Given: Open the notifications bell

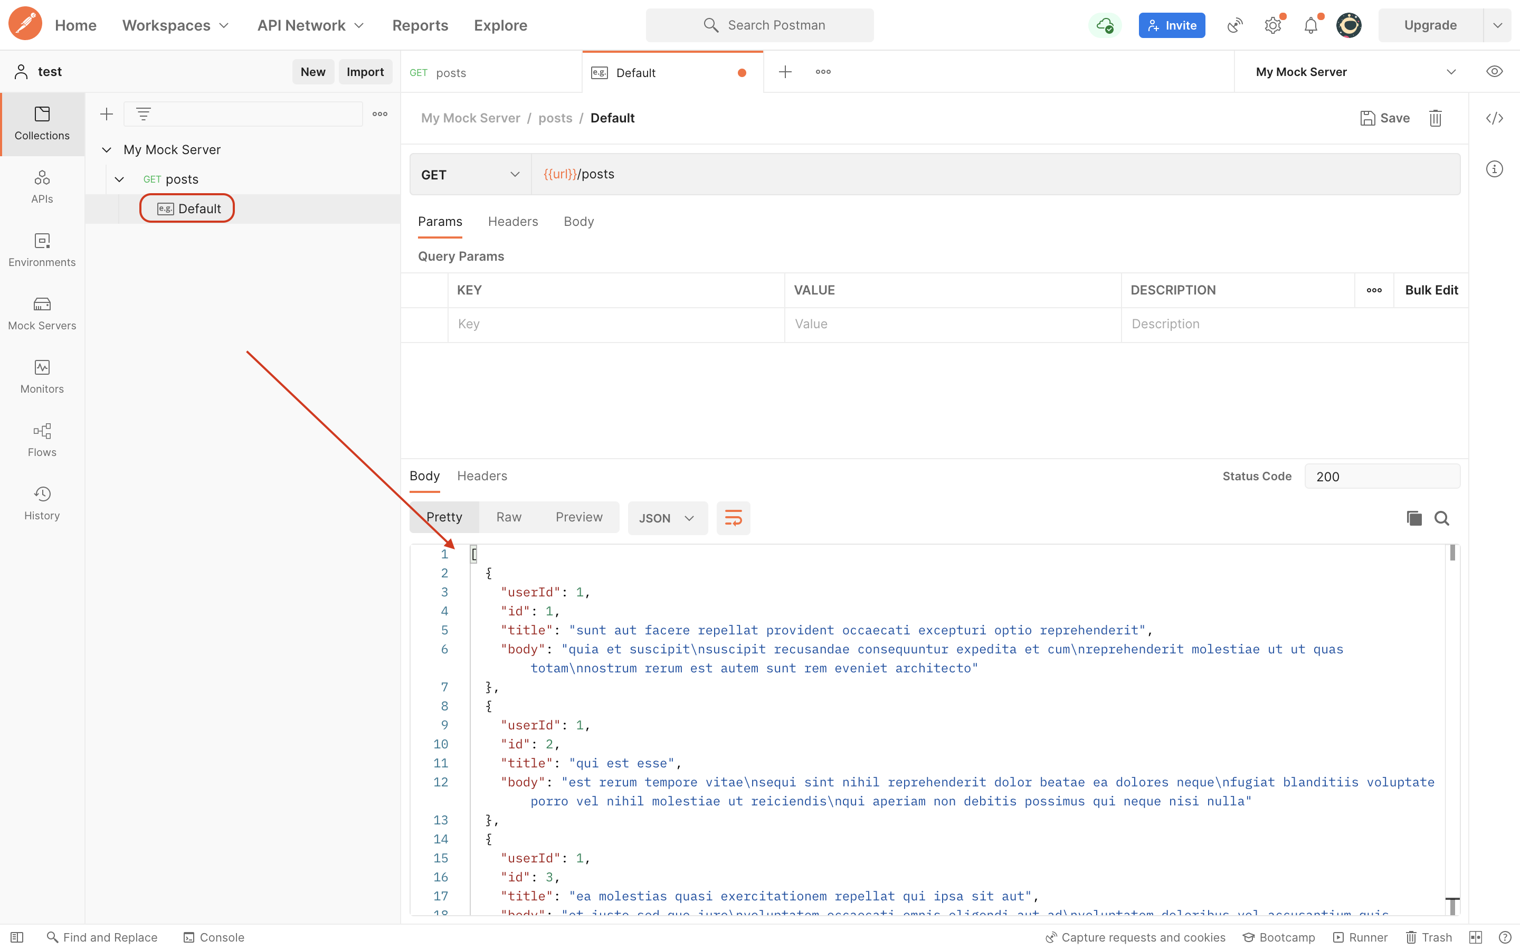Looking at the screenshot, I should tap(1310, 25).
